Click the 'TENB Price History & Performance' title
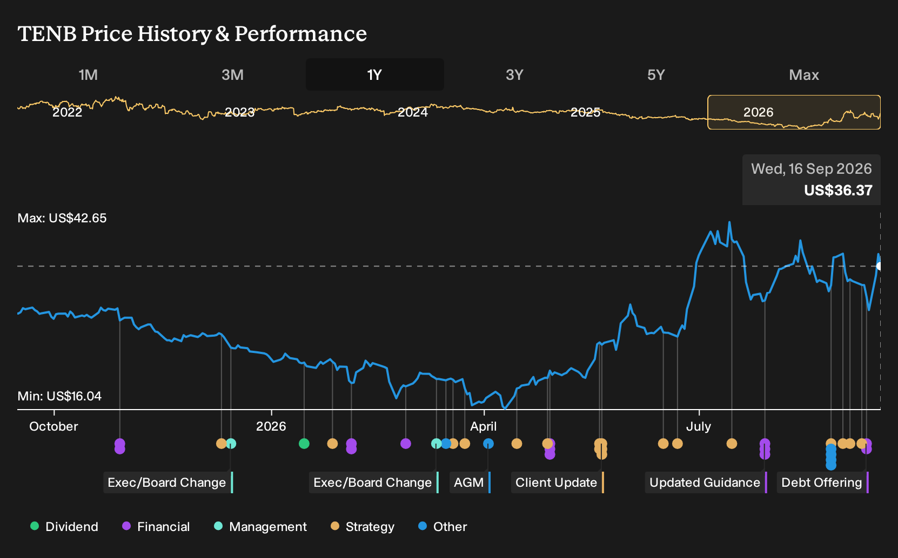The height and width of the screenshot is (558, 898). click(192, 34)
